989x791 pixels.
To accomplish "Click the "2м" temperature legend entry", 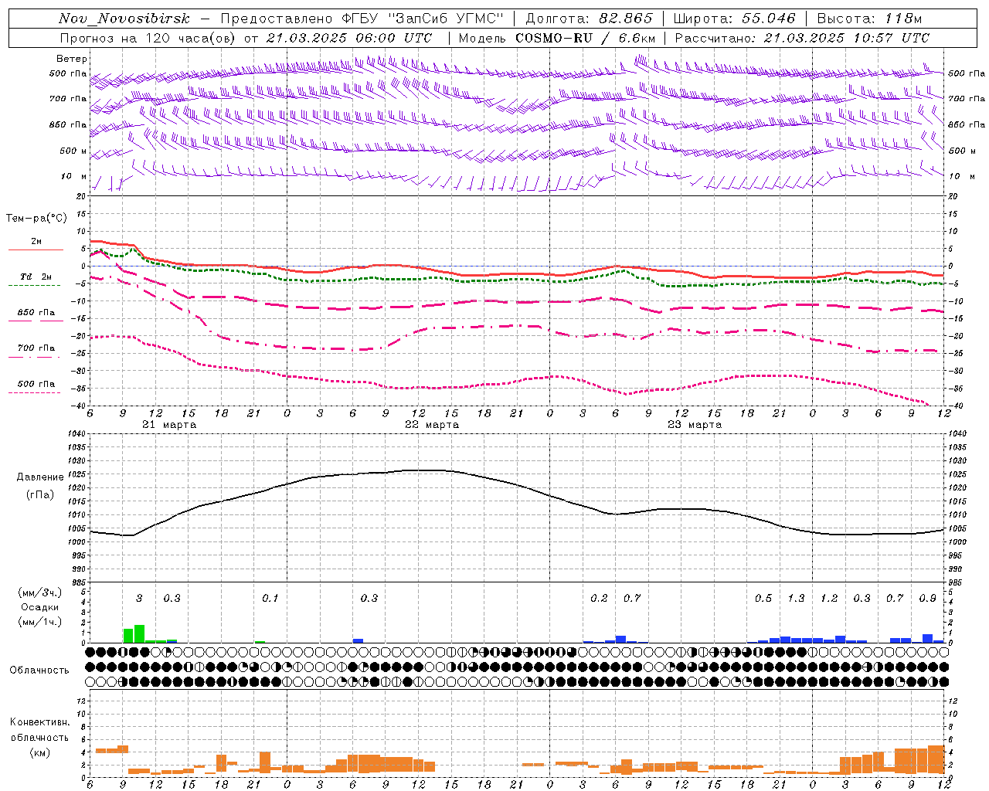I will coord(36,242).
